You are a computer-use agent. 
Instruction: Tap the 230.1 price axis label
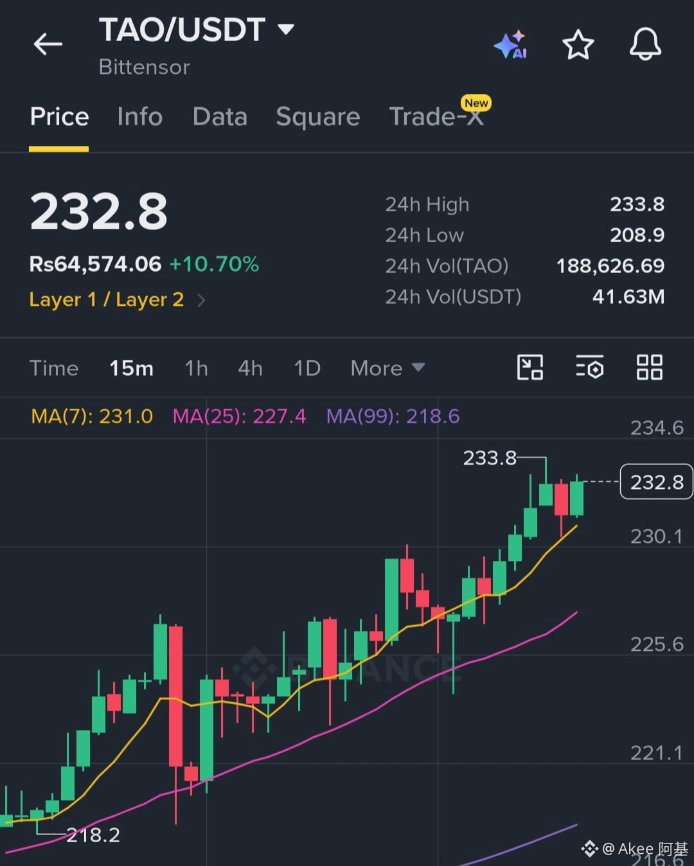pos(657,536)
